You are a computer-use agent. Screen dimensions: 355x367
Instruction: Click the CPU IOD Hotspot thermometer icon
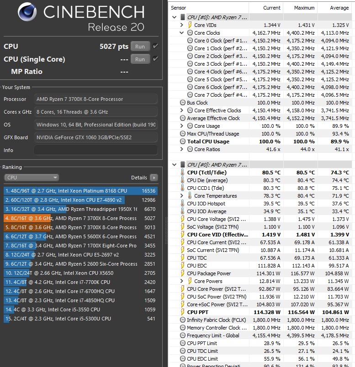(183, 204)
